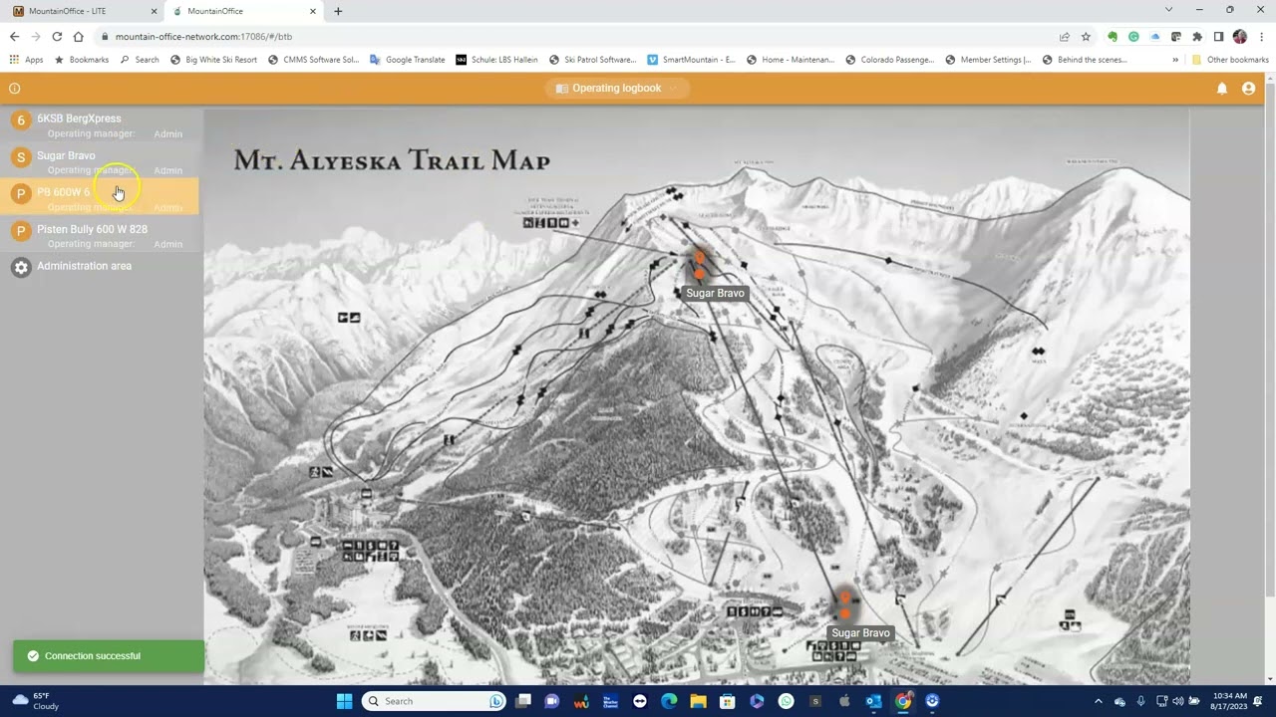Go back in browser history
Screen dimensions: 1276x717
pos(14,37)
